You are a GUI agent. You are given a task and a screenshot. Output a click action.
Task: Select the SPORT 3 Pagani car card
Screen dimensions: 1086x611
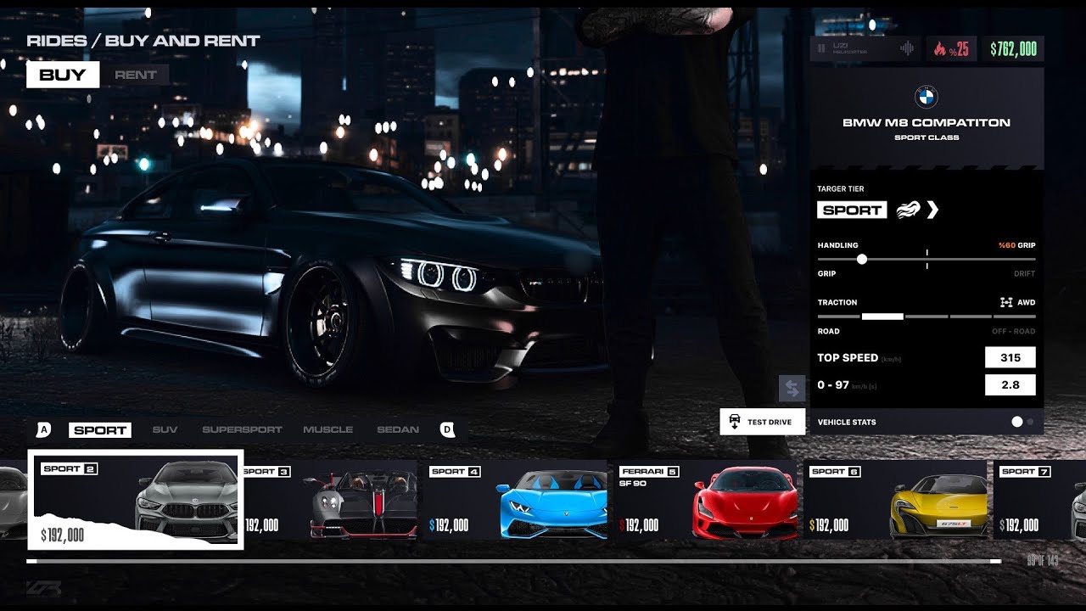pyautogui.click(x=331, y=500)
